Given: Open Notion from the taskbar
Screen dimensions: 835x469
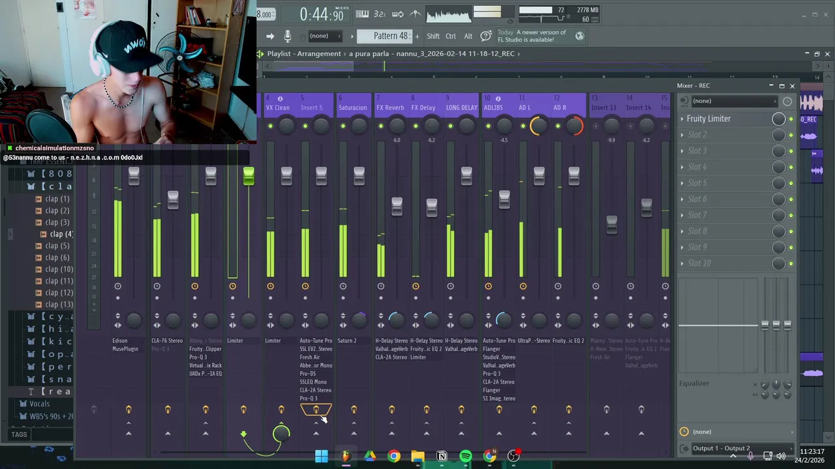Looking at the screenshot, I should [442, 457].
